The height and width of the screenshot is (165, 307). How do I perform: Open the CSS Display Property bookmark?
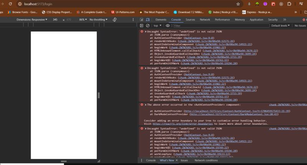pyautogui.click(x=57, y=12)
